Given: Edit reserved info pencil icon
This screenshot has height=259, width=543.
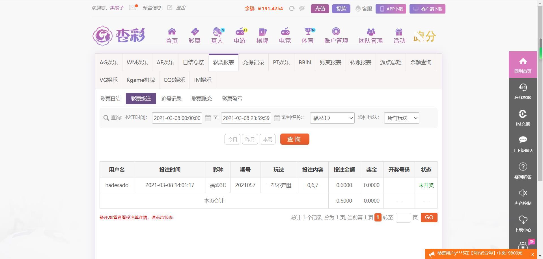Looking at the screenshot, I should 170,8.
